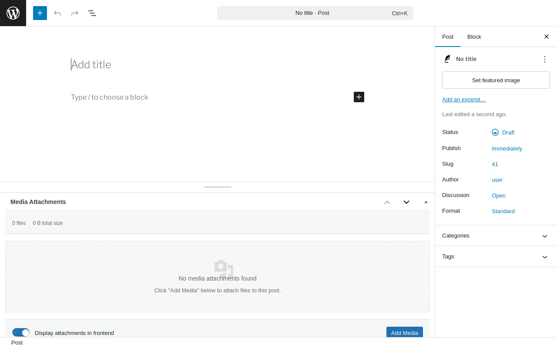This screenshot has width=557, height=348.
Task: Click the No title sidebar heading
Action: click(x=466, y=59)
